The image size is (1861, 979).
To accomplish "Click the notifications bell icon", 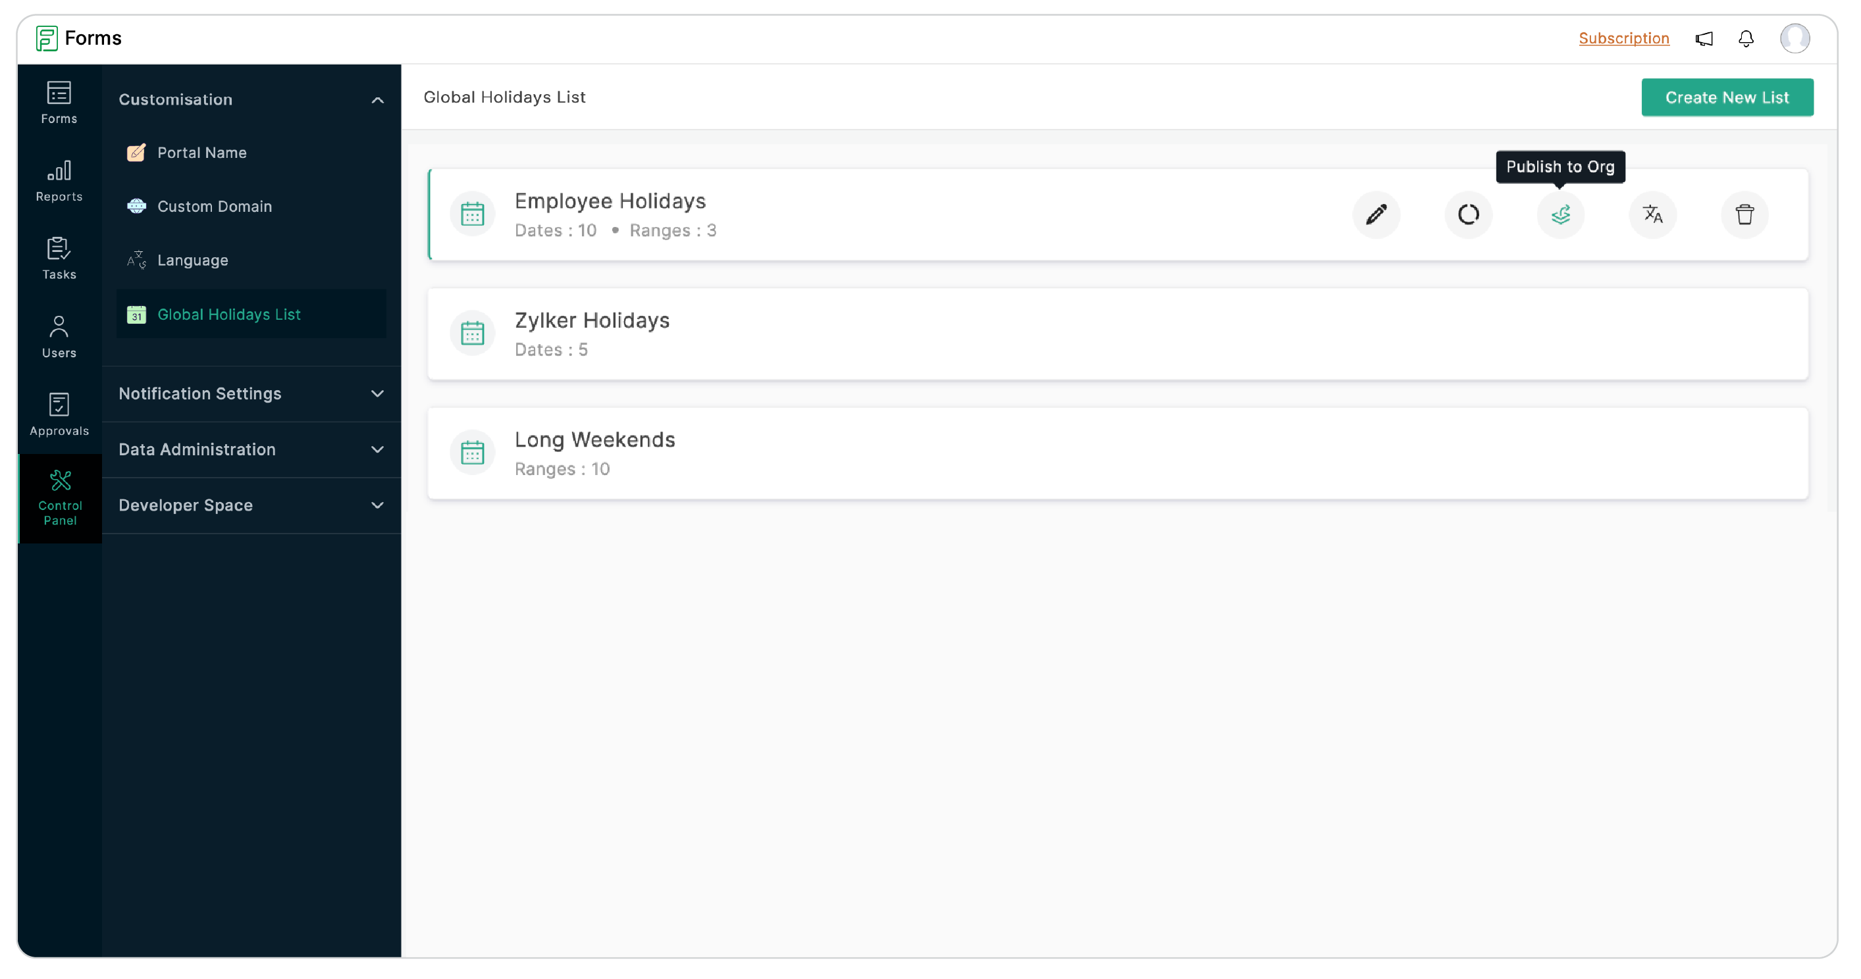I will (1745, 39).
